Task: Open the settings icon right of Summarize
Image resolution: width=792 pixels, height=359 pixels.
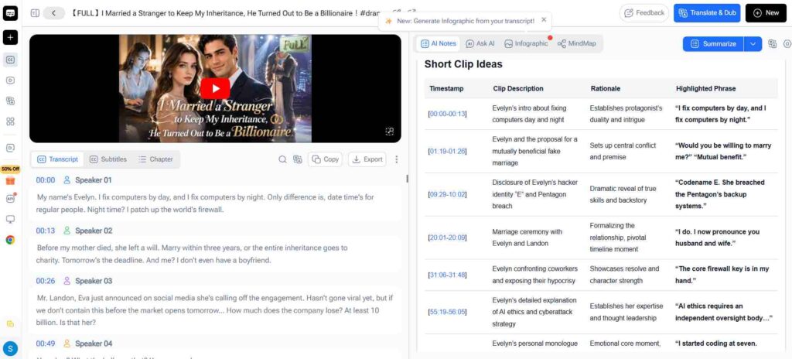Action: click(787, 43)
